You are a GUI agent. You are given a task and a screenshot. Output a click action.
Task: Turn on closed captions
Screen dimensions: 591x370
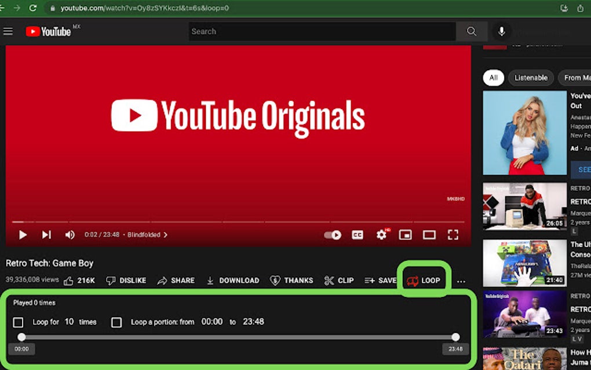click(357, 235)
